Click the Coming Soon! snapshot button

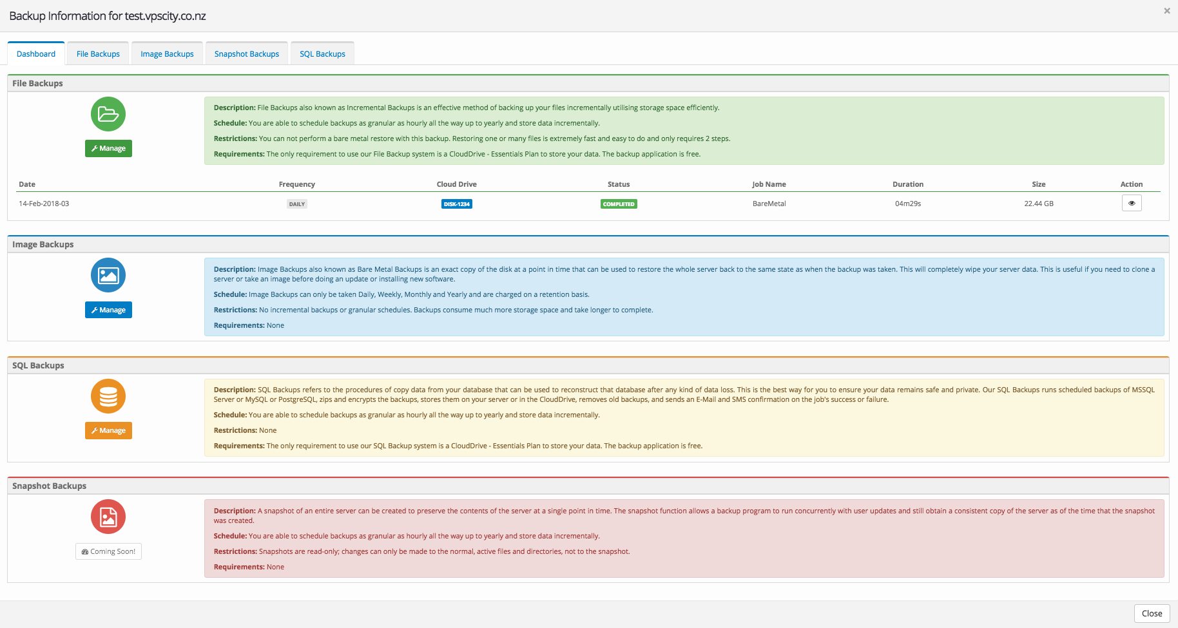(x=108, y=551)
